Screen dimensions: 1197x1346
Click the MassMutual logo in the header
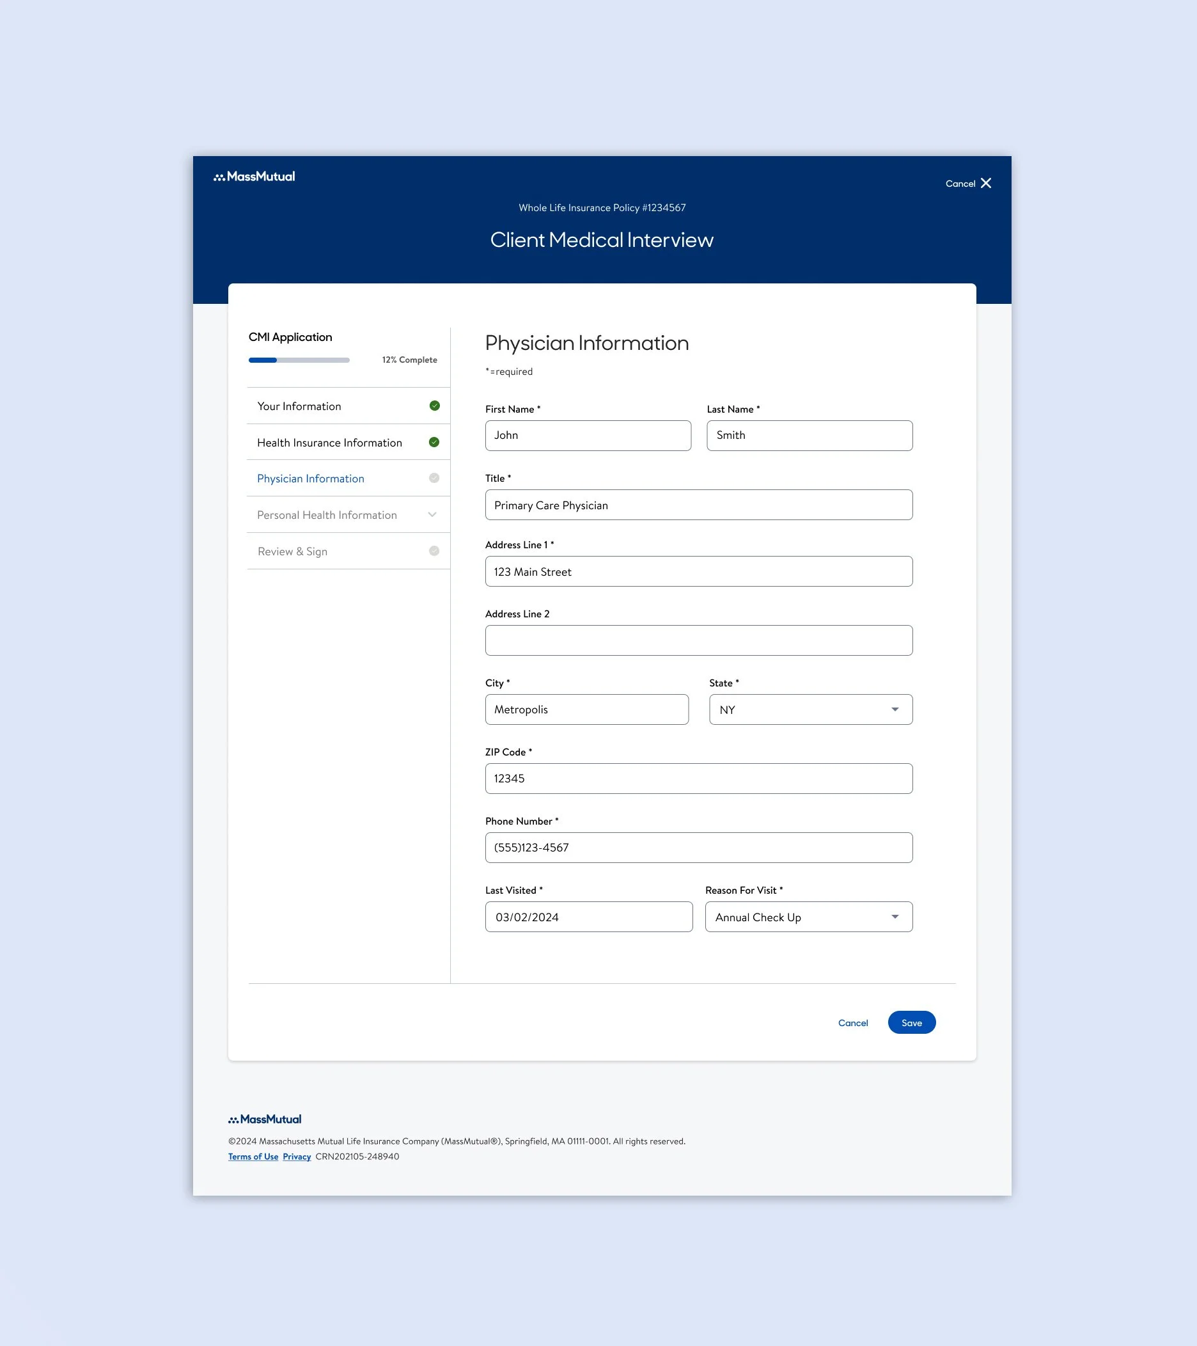[254, 177]
